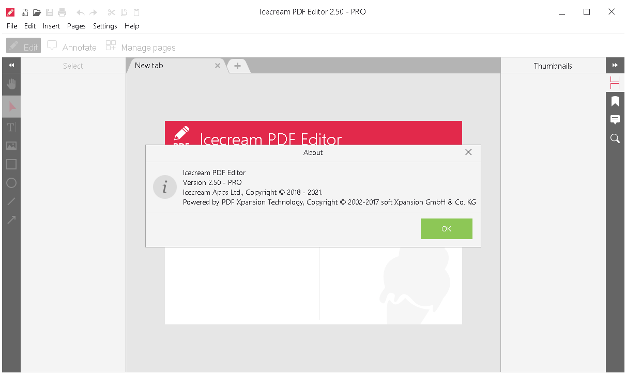Click OK in the About dialog
Image resolution: width=626 pixels, height=375 pixels.
pos(447,229)
